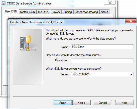Click the Finish button
The width and height of the screenshot is (137, 109).
coord(63,103)
